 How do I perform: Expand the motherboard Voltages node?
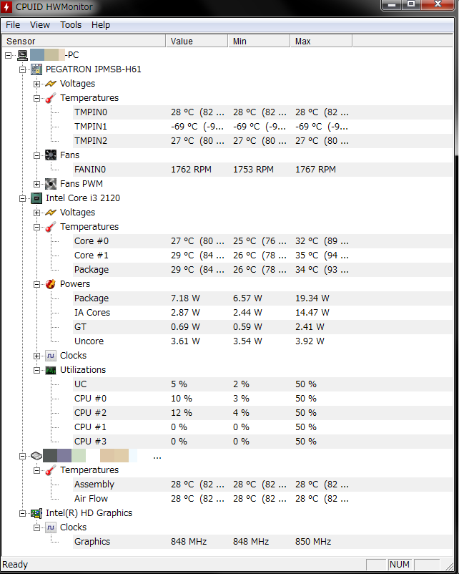pyautogui.click(x=37, y=84)
